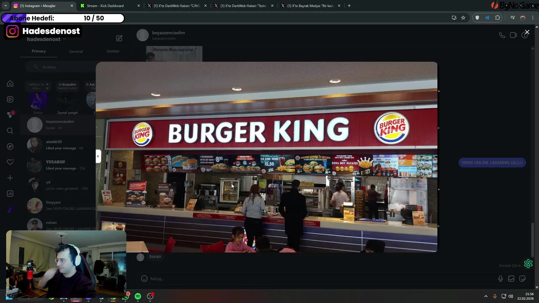Compose a new message with pencil icon

point(119,38)
